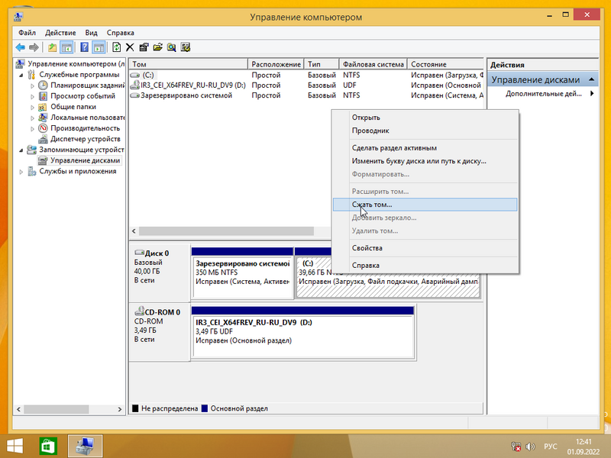The image size is (611, 458).
Task: Collapse the Управление дисками actions section
Action: (x=591, y=80)
